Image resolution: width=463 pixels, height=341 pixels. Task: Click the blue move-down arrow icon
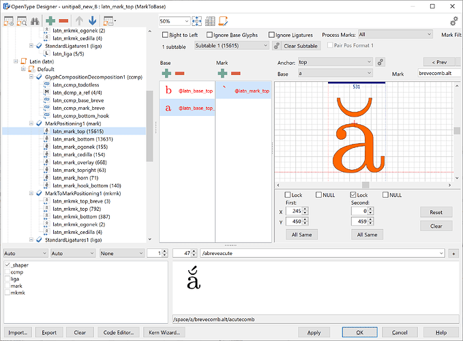coord(93,23)
